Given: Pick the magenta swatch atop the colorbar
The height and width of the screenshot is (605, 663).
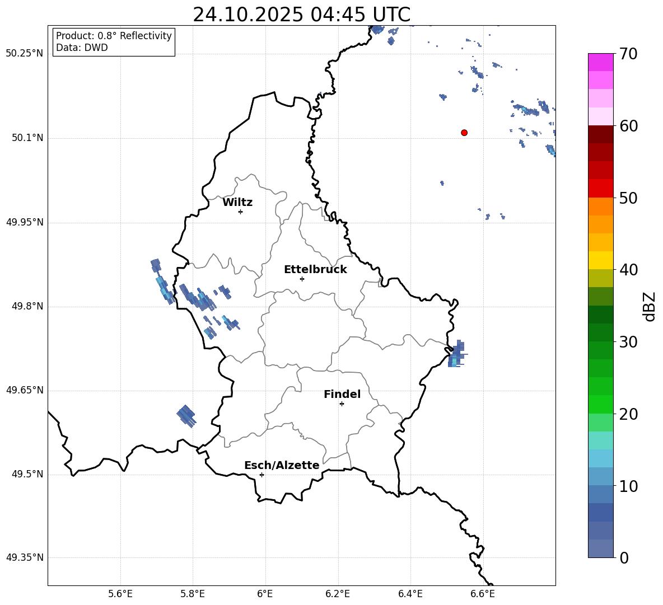Looking at the screenshot, I should [601, 62].
